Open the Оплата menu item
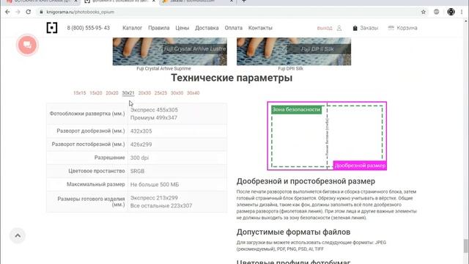 coord(234,28)
